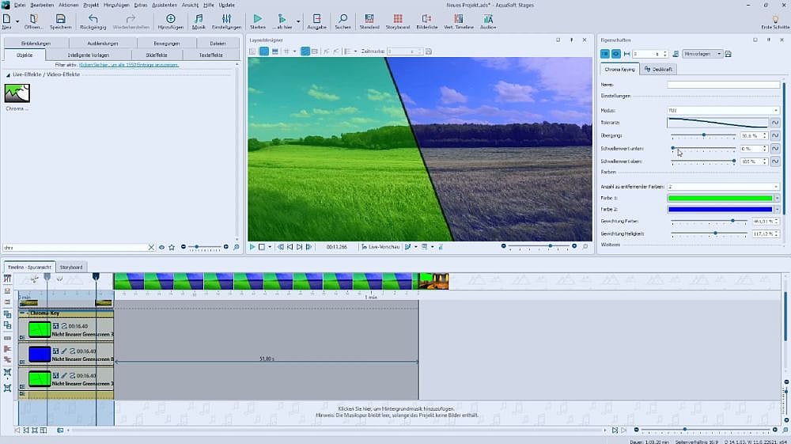Open the Modus dropdown
The image size is (791, 444).
pos(723,110)
